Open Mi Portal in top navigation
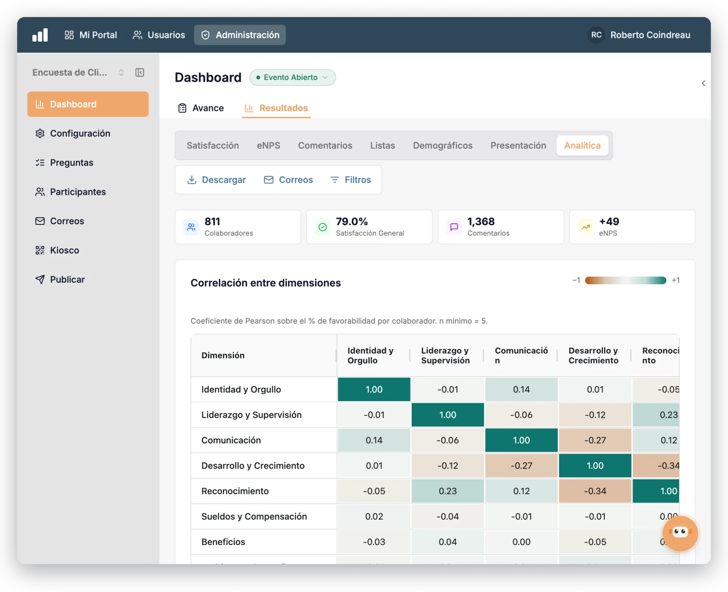 (x=91, y=35)
